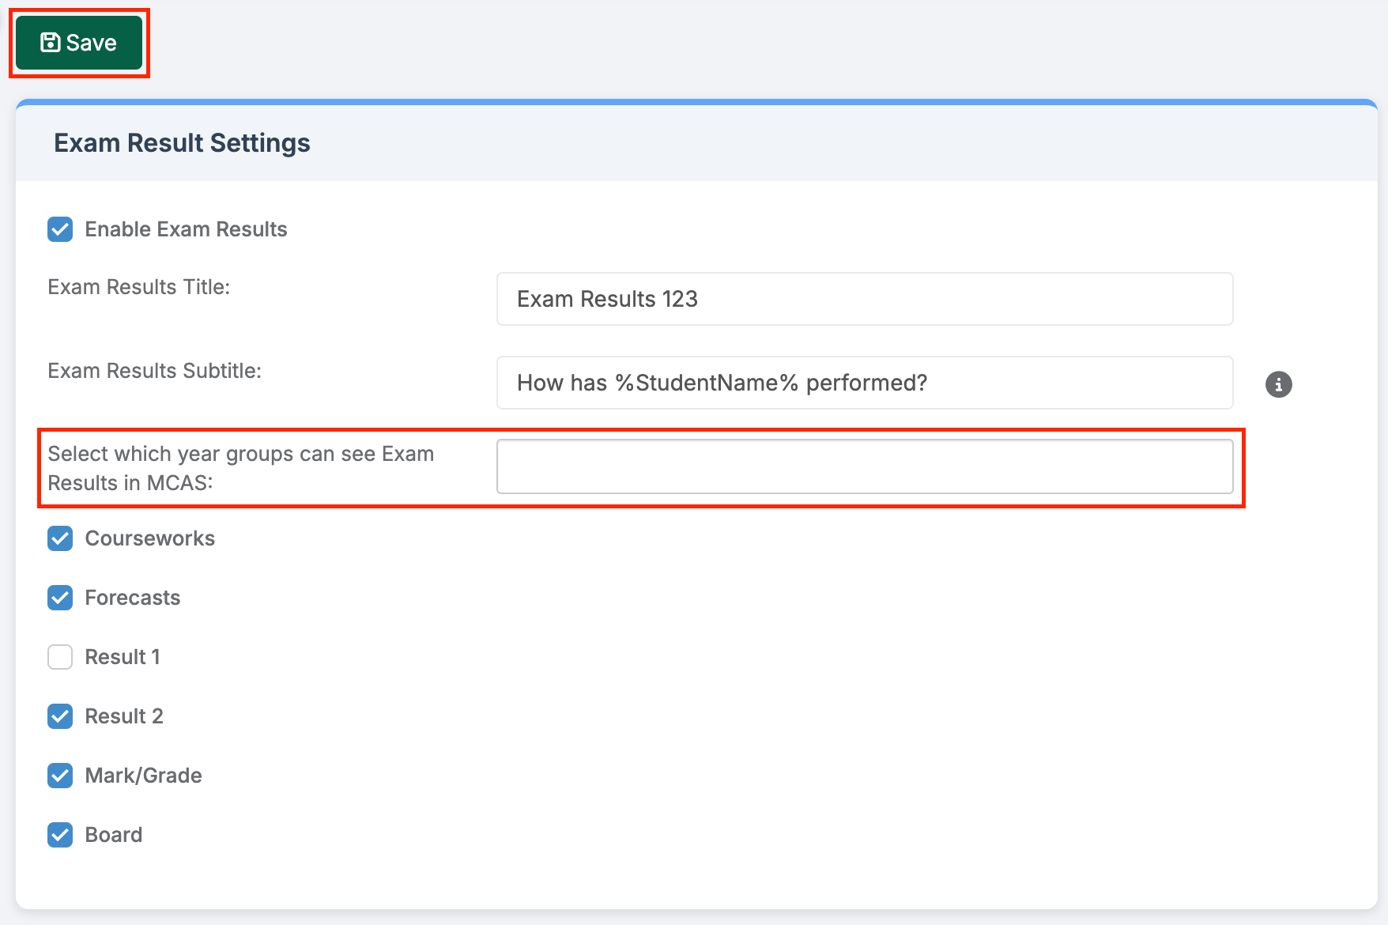Turn off the Result 2 checkbox

[60, 716]
